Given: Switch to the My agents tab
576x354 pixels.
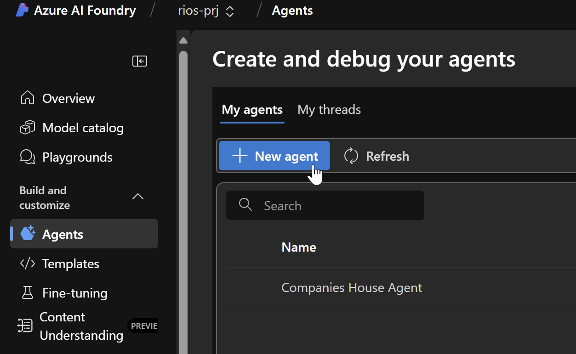Looking at the screenshot, I should point(252,110).
